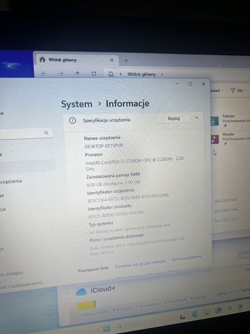The height and width of the screenshot is (334, 250).
Task: Click the Settings gear icon in taskbar
Action: 240,306
